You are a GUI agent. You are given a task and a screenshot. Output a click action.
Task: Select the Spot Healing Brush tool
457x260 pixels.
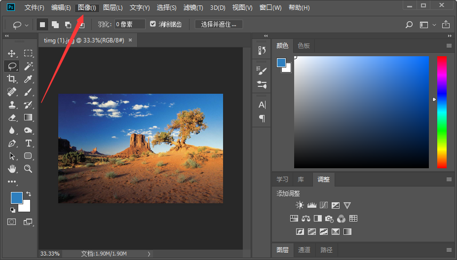click(12, 92)
